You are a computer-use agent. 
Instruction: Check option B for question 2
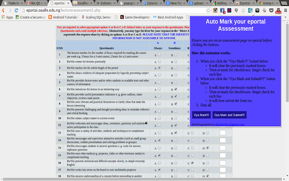pyautogui.click(x=176, y=62)
